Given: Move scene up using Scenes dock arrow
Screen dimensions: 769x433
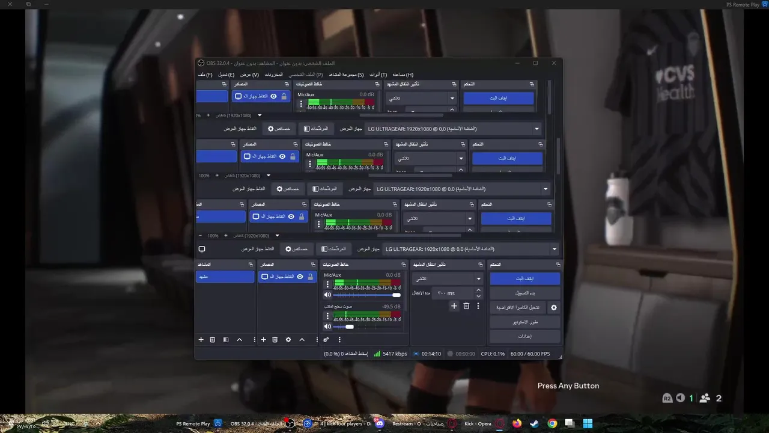Looking at the screenshot, I should 239,340.
